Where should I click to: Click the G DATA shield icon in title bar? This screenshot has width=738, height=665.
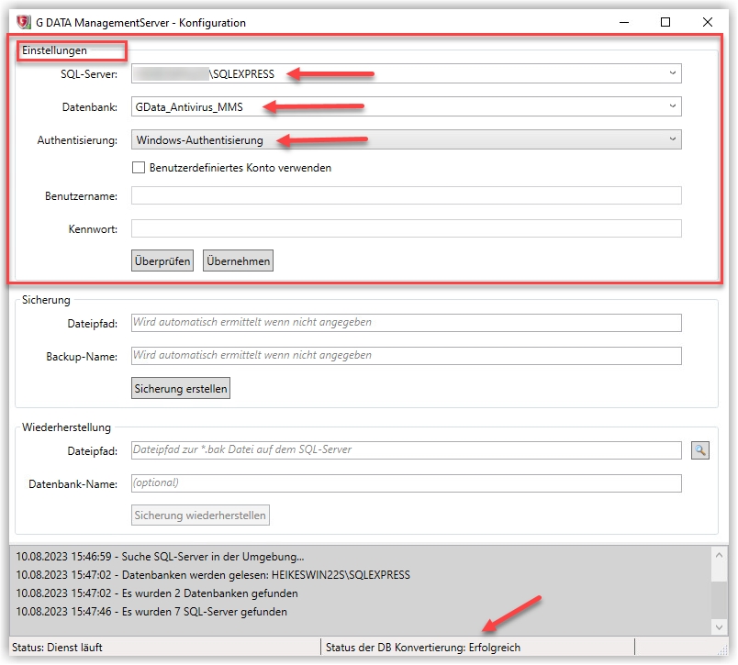24,22
